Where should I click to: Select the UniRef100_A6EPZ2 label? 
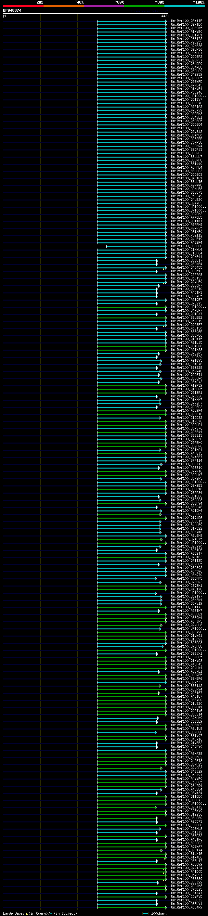(187, 836)
